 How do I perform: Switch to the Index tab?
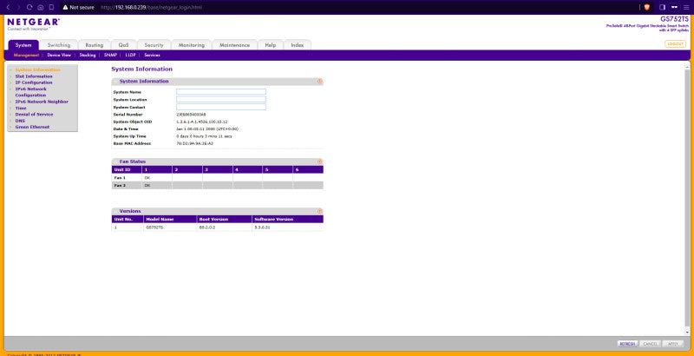(298, 45)
